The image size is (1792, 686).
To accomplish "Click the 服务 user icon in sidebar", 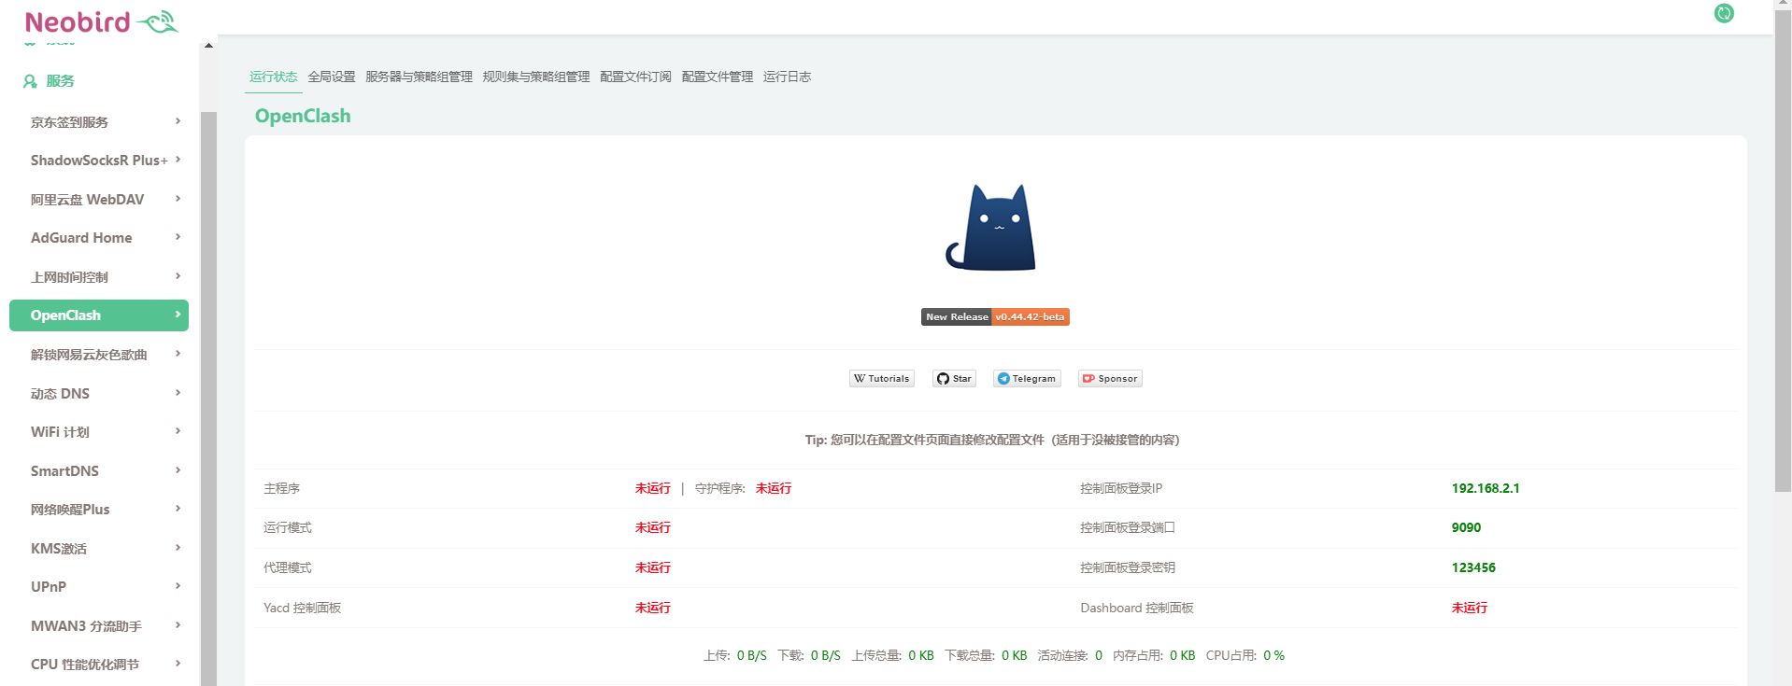I will [30, 81].
